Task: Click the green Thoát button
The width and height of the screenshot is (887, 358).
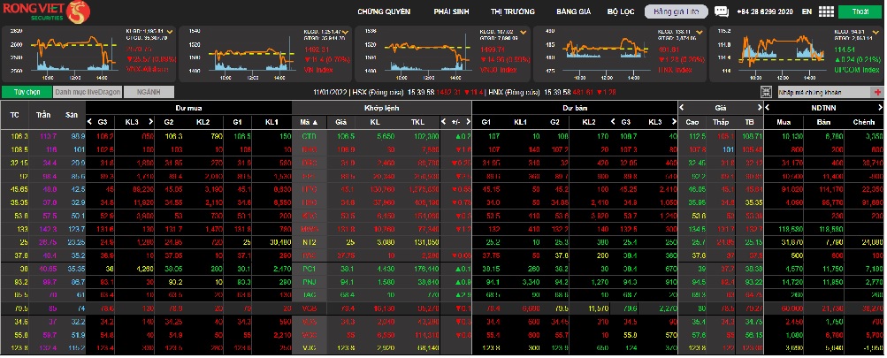Action: point(859,12)
